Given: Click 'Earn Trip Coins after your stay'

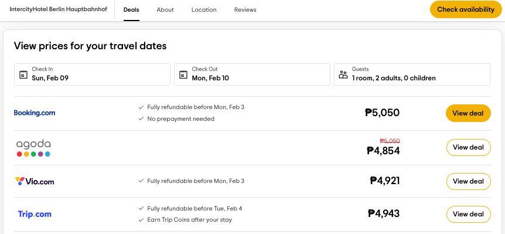Looking at the screenshot, I should pyautogui.click(x=189, y=220).
